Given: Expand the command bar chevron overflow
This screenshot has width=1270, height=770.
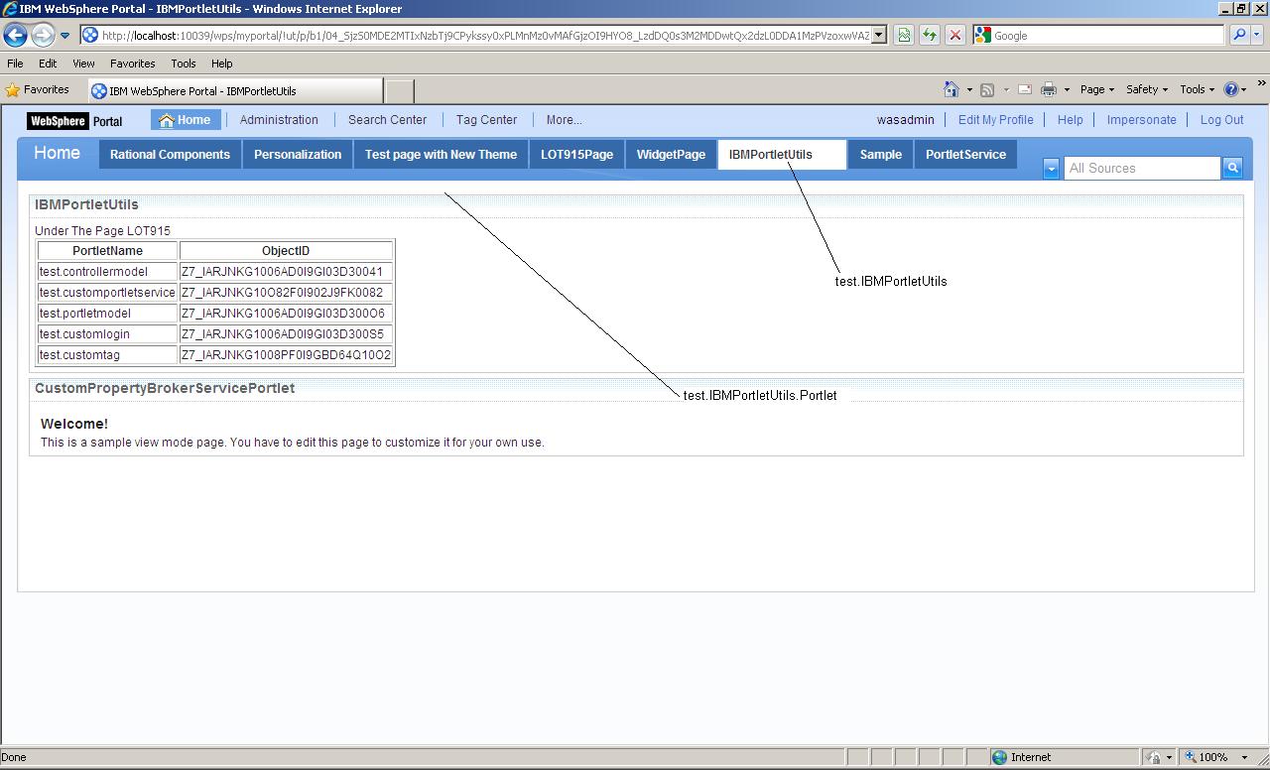Looking at the screenshot, I should [1261, 84].
